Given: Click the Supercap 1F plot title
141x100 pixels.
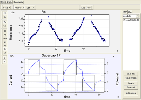Looking at the screenshot, I should [51, 55].
